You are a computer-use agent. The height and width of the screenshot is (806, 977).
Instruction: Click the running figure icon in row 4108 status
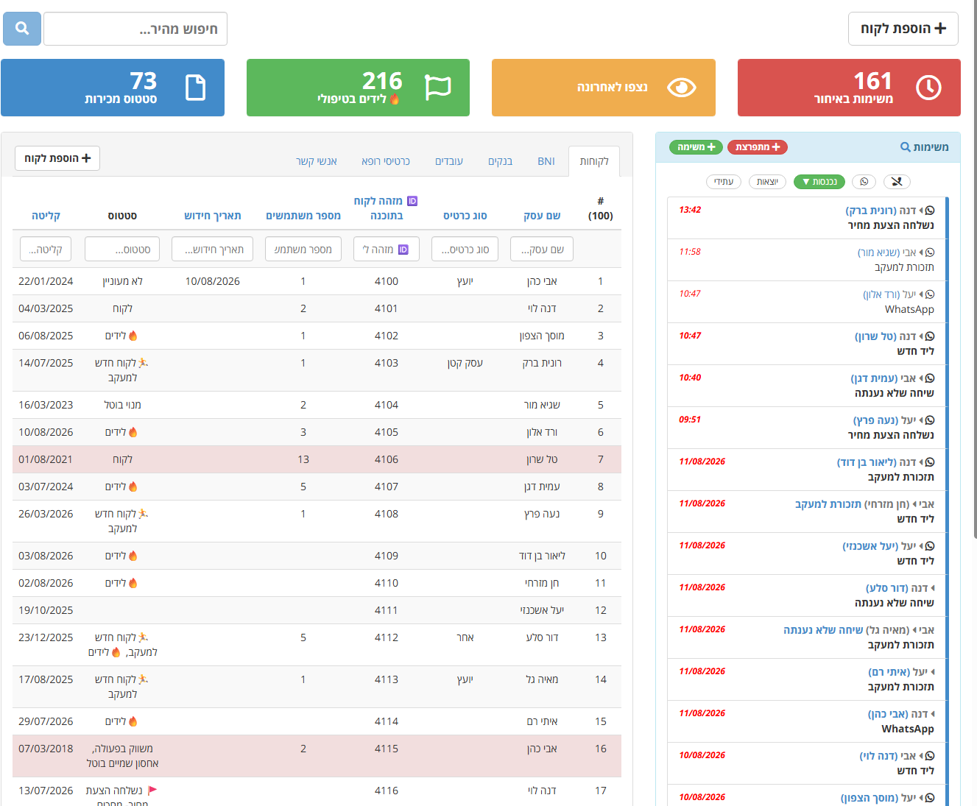143,514
